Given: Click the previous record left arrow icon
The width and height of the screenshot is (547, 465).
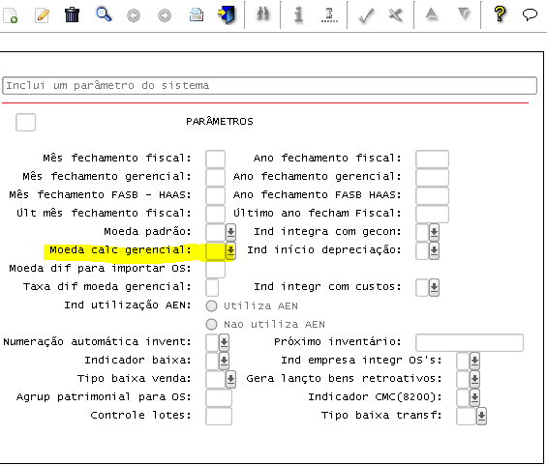Looking at the screenshot, I should [x=134, y=15].
